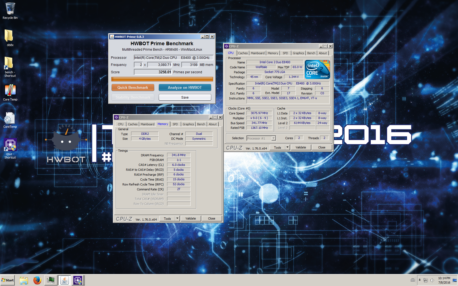
Task: Open Graphics tab in Memory CPU-Z window
Action: [188, 124]
